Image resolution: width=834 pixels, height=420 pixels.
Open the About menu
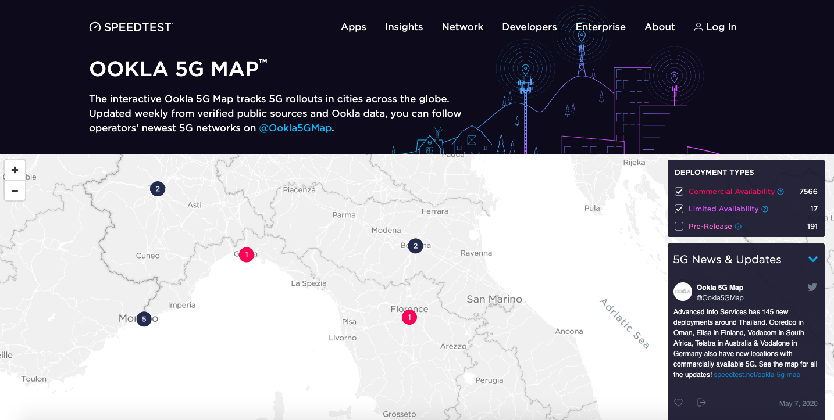tap(660, 27)
